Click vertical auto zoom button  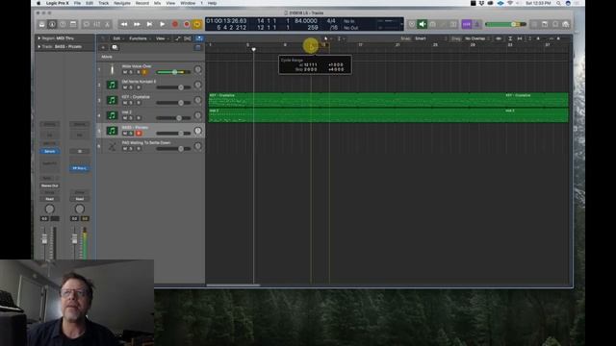[510, 38]
